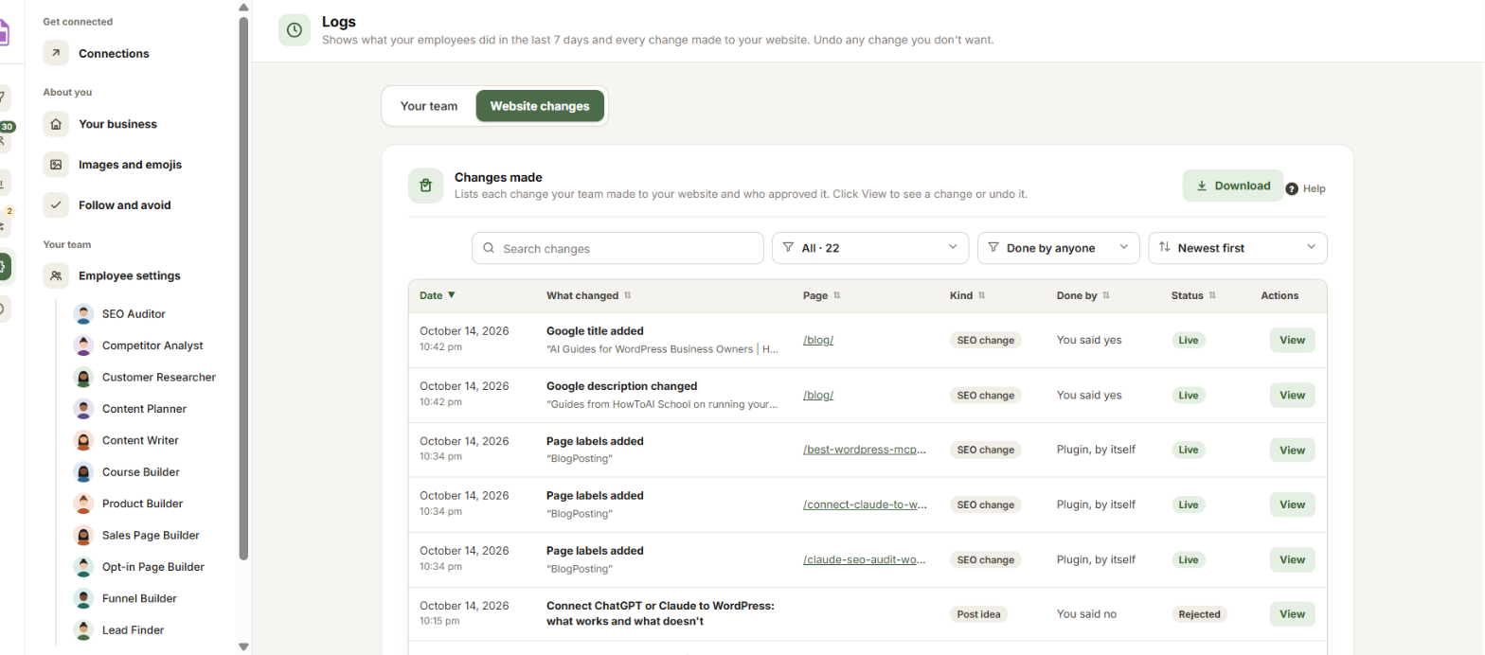Click the sidebar scroll down arrow

[243, 647]
